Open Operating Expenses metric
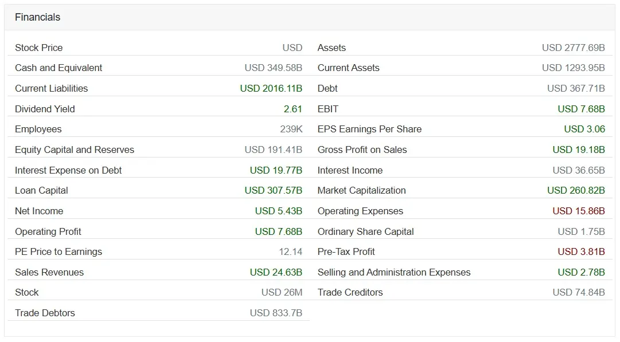 tap(361, 211)
